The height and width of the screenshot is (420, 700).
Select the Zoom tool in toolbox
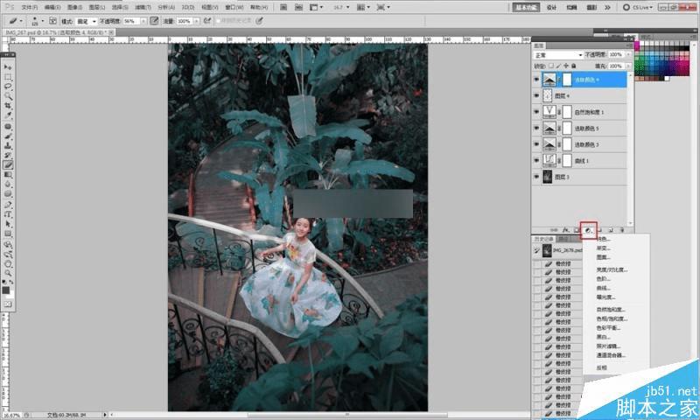tap(8, 273)
